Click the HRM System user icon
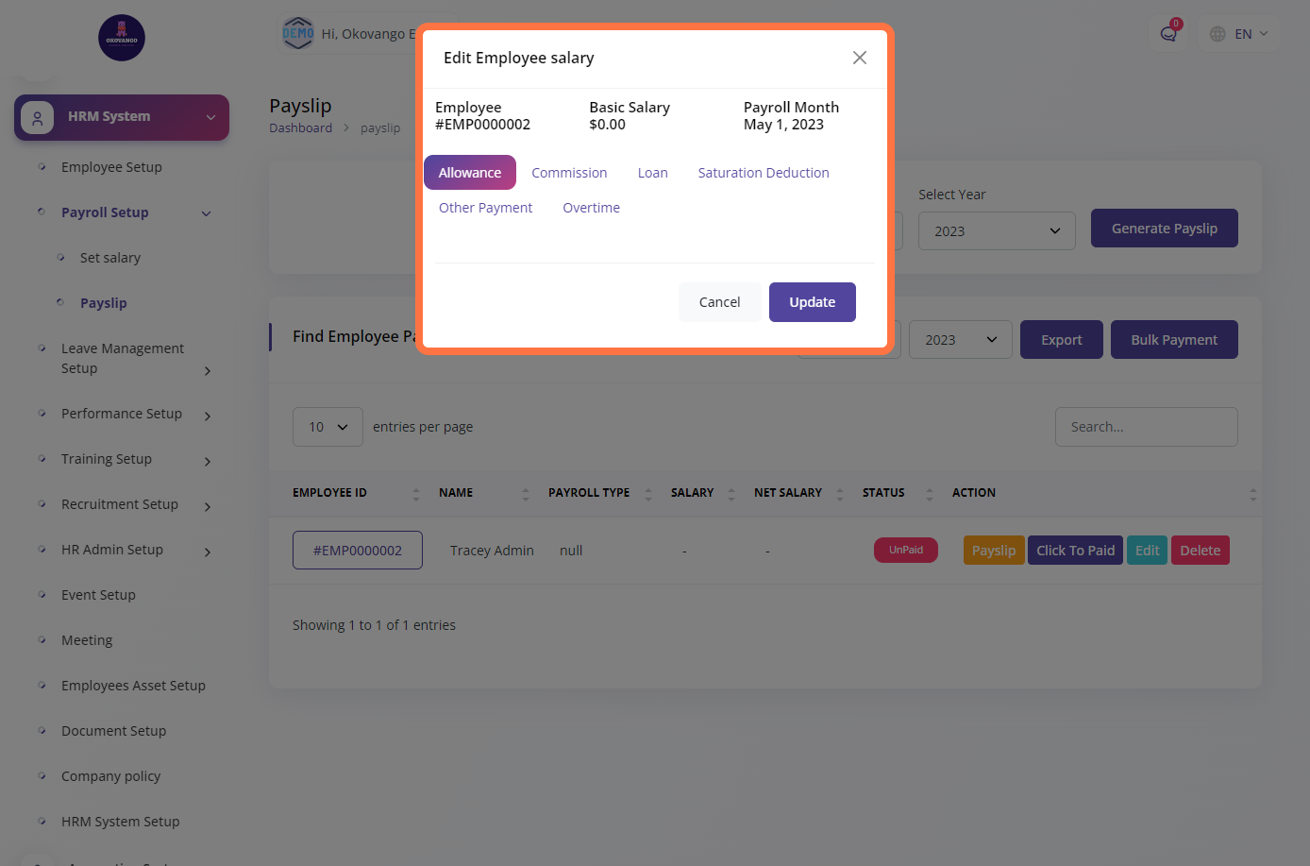 coord(37,118)
